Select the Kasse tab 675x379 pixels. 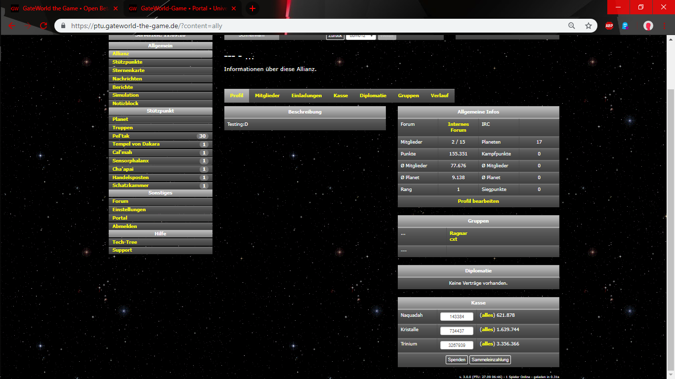coord(340,96)
